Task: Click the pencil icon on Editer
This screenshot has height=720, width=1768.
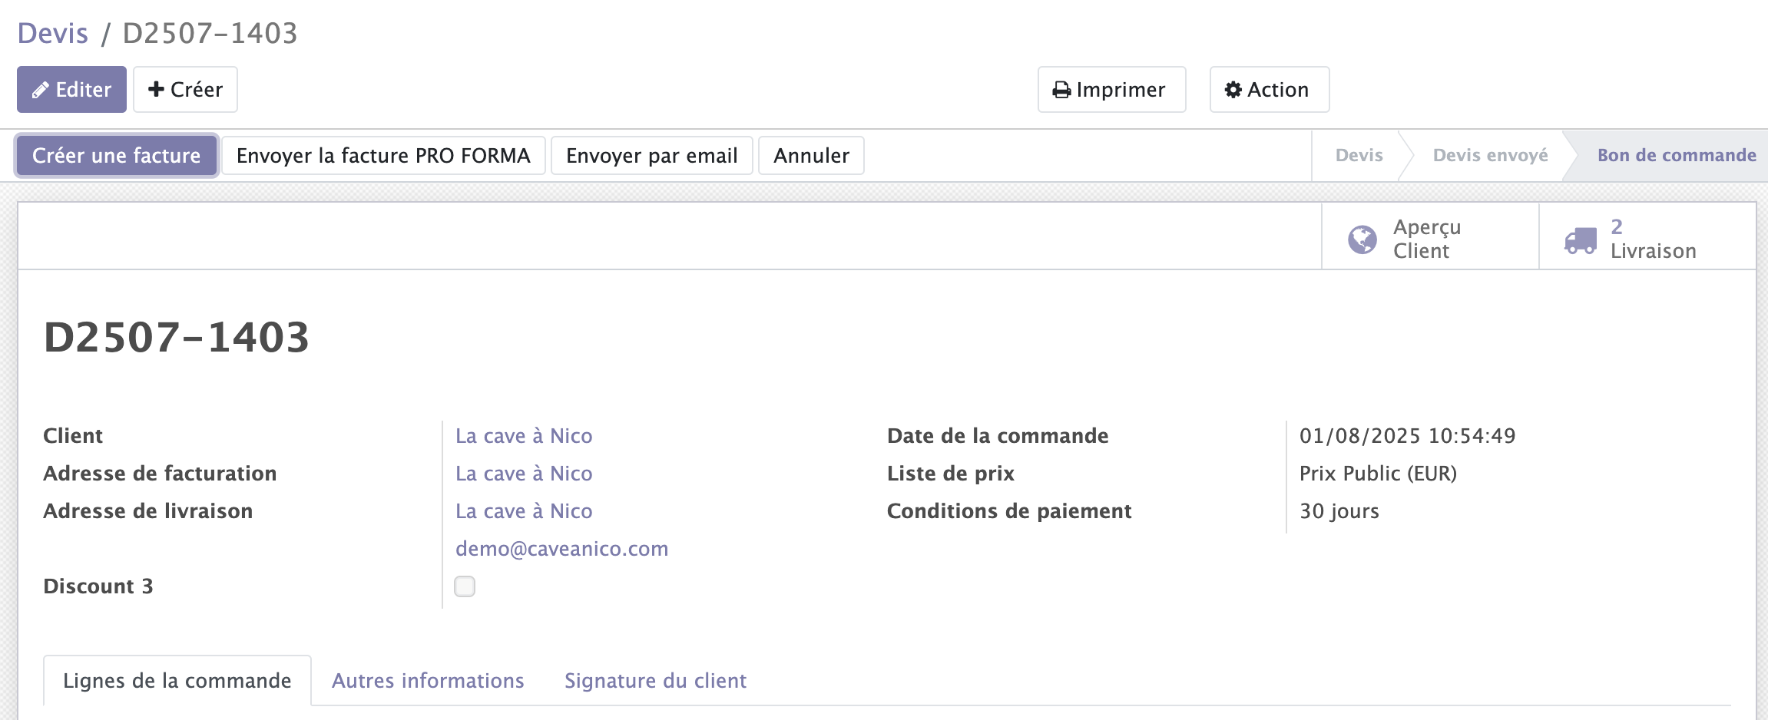Action: pyautogui.click(x=40, y=91)
